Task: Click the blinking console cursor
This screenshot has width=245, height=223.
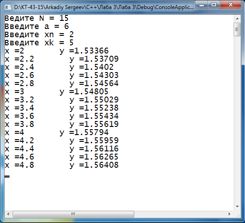Action: (x=7, y=176)
